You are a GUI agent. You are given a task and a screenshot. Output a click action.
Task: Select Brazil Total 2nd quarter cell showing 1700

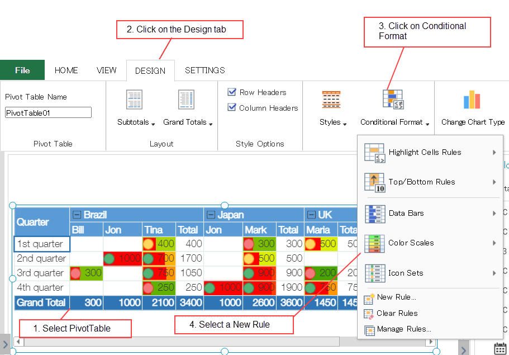click(189, 258)
